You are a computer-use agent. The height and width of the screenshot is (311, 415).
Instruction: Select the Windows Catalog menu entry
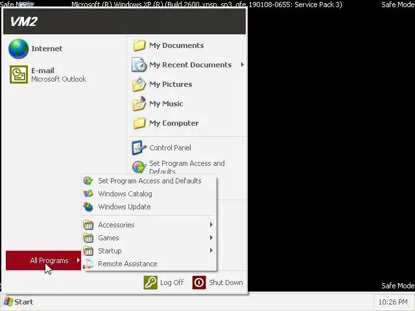point(149,194)
